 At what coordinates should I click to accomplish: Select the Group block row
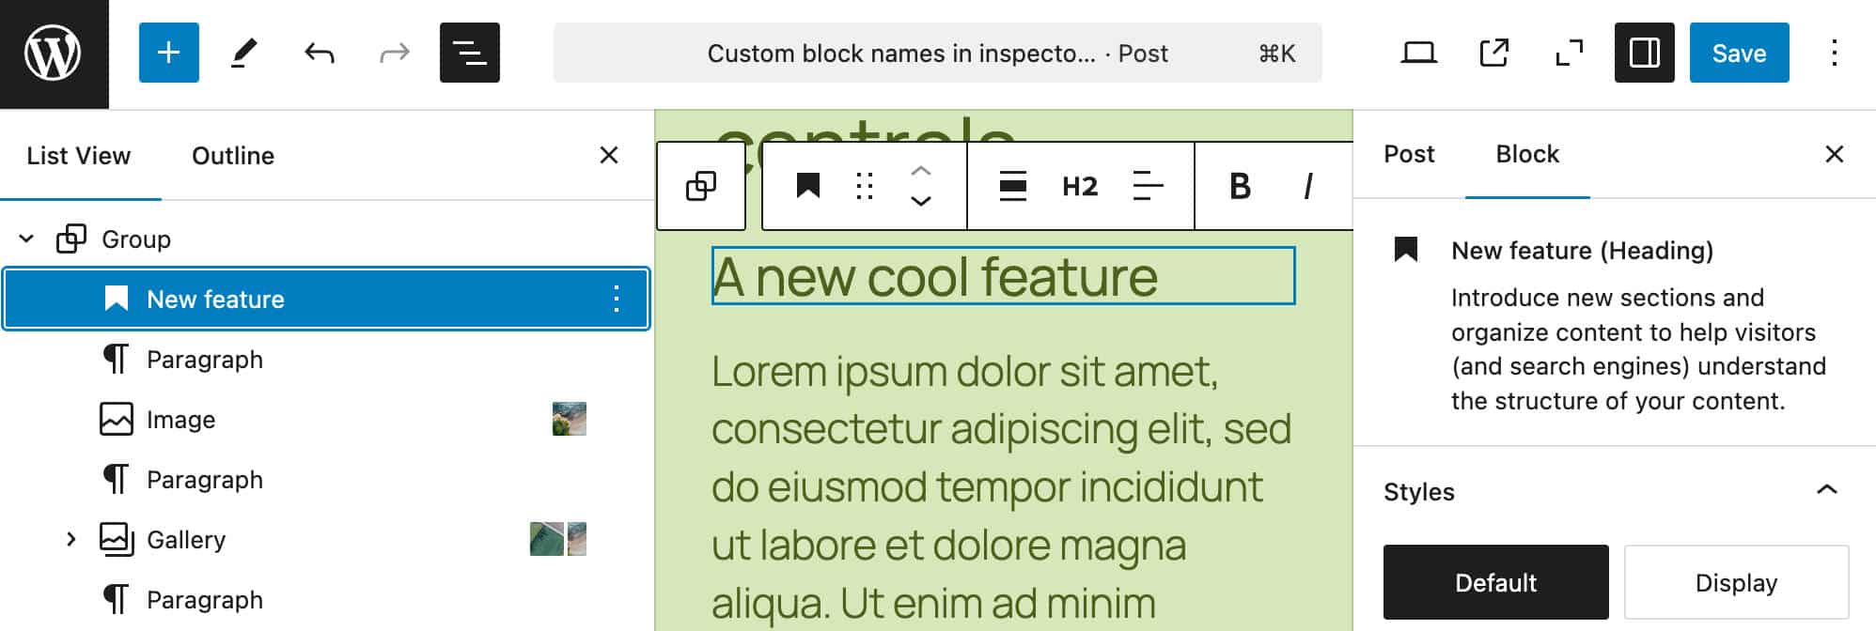click(x=326, y=239)
